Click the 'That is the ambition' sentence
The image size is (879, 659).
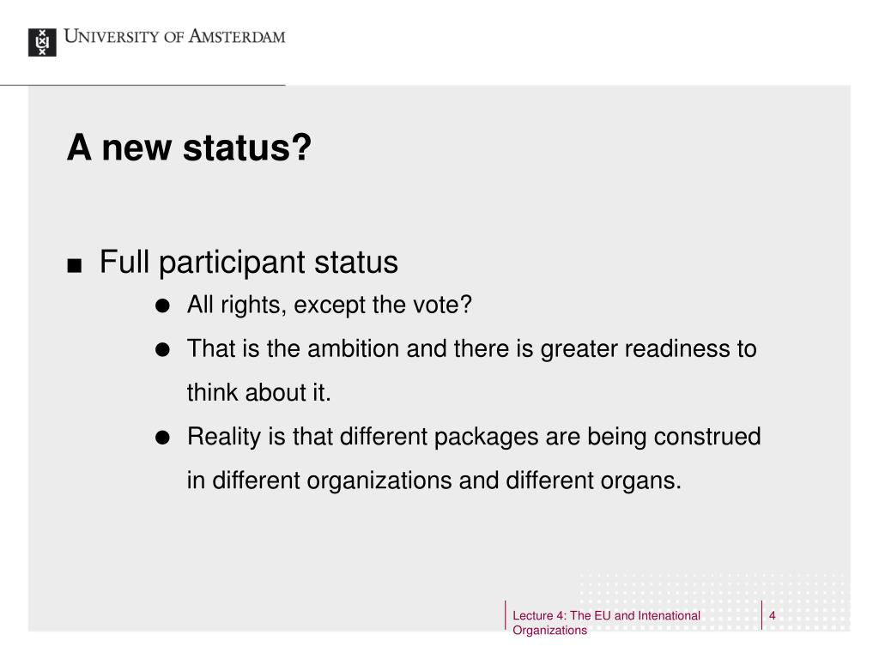coord(471,349)
